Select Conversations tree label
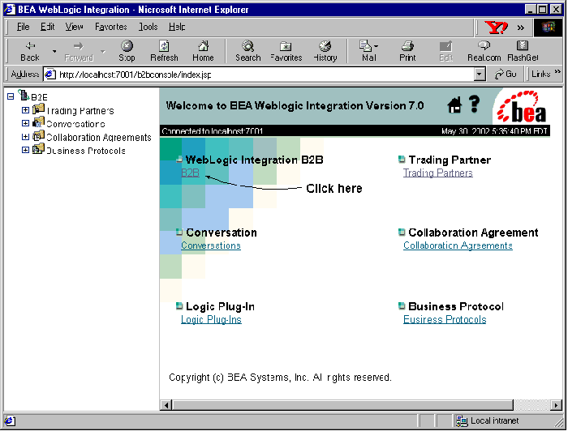 75,124
